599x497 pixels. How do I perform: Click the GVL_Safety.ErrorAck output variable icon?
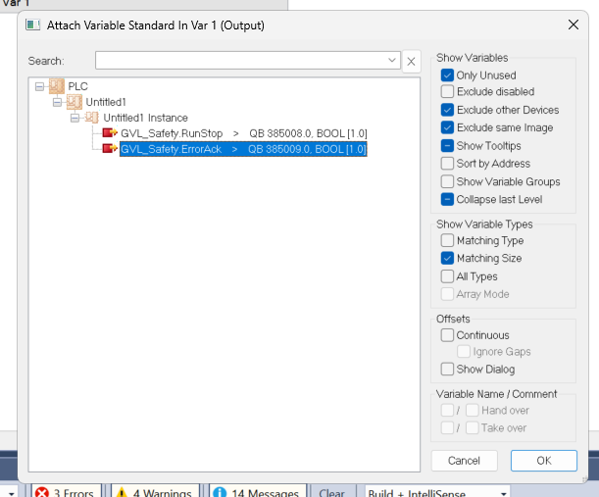[x=110, y=149]
